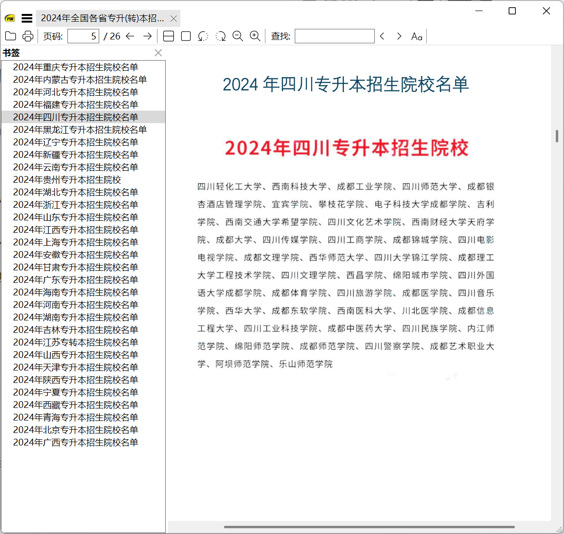Image resolution: width=564 pixels, height=534 pixels.
Task: Find the previous search match
Action: 381,36
